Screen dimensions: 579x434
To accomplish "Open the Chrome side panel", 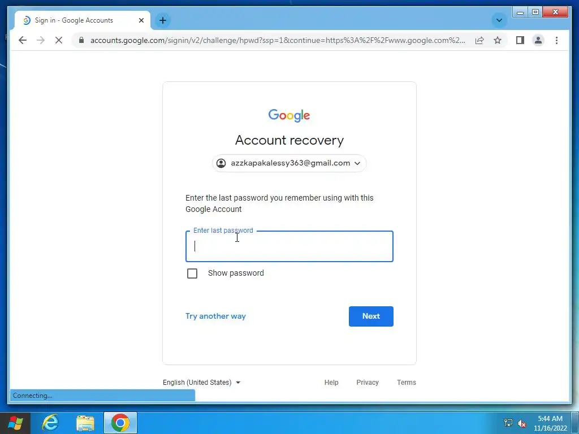I will point(520,40).
